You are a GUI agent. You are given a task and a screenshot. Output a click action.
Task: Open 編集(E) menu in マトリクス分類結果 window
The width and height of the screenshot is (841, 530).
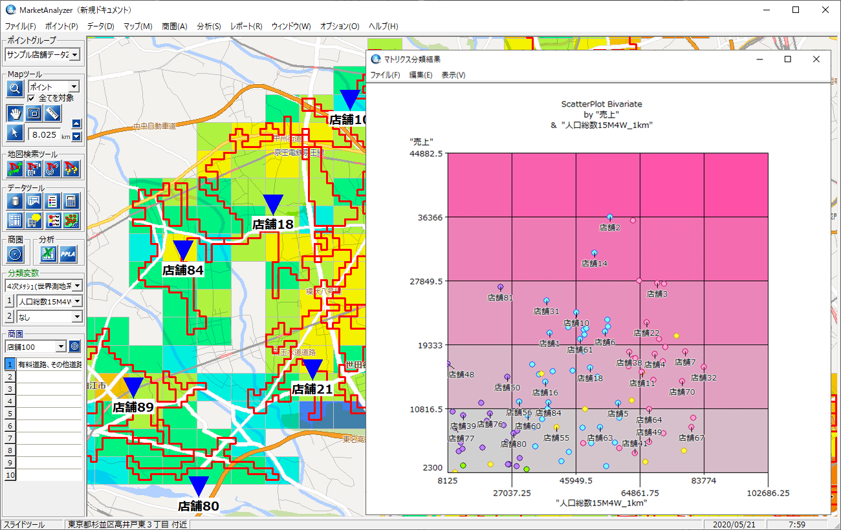click(420, 75)
